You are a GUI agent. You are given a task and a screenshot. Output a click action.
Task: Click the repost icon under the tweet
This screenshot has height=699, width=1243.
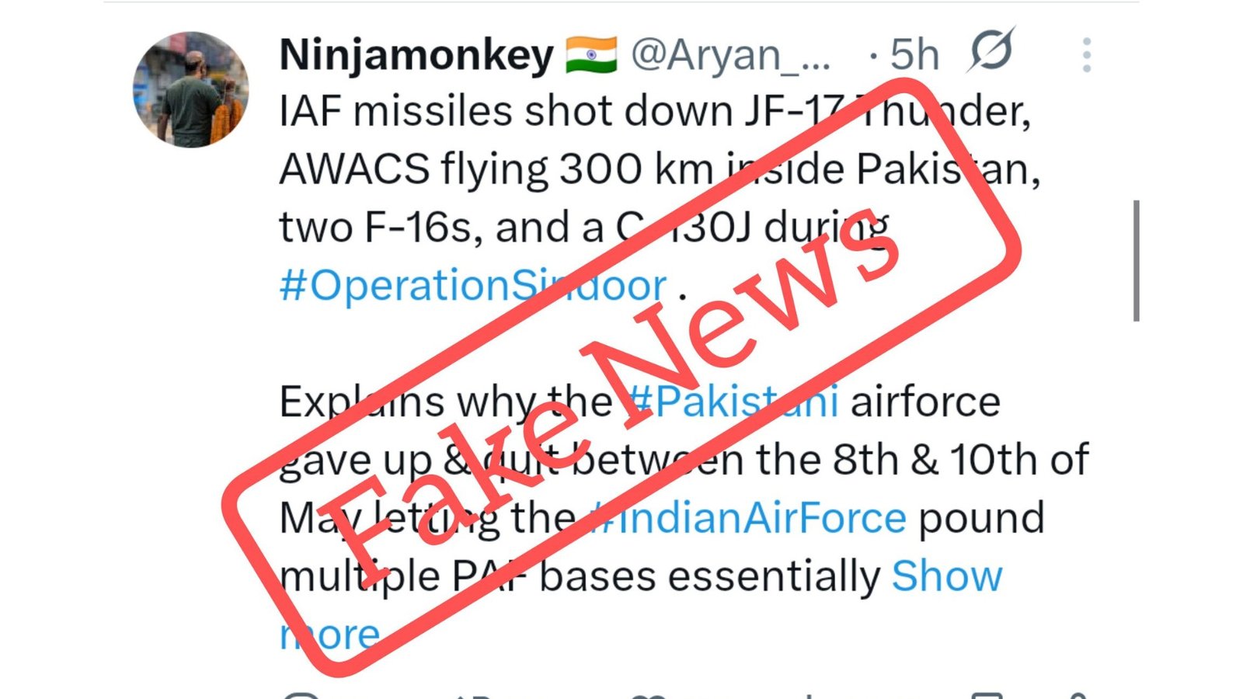pyautogui.click(x=474, y=694)
